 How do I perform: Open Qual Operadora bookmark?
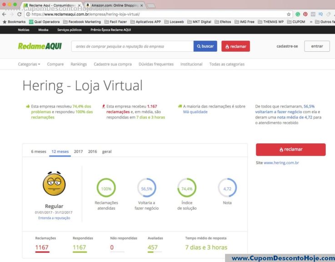coord(45,22)
